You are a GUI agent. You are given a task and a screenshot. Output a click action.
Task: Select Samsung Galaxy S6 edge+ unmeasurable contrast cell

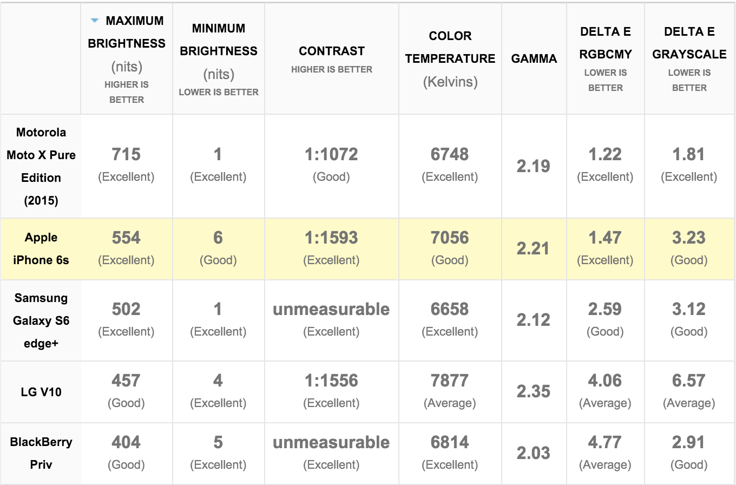tap(331, 310)
